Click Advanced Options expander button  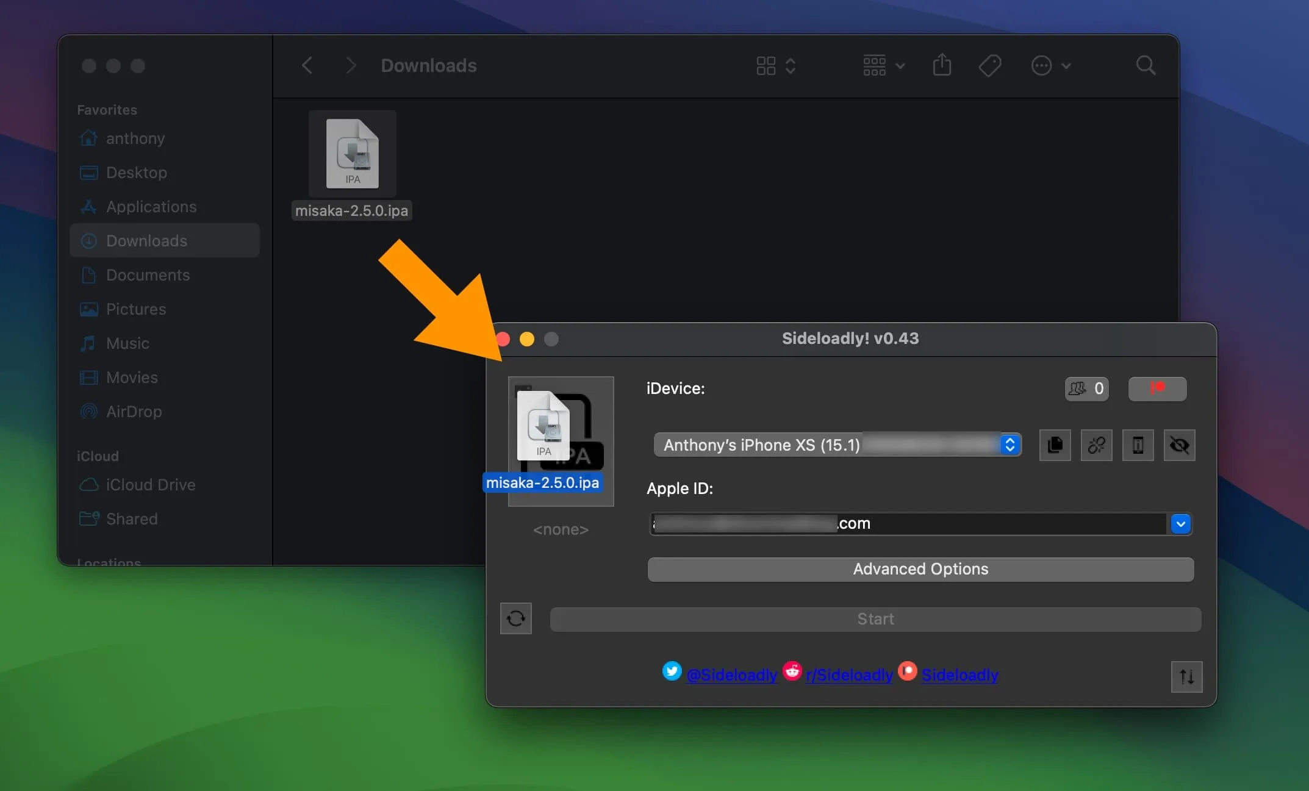920,568
